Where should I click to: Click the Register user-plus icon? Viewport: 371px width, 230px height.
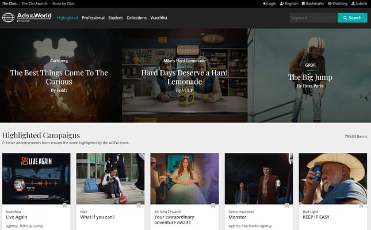coord(282,3)
